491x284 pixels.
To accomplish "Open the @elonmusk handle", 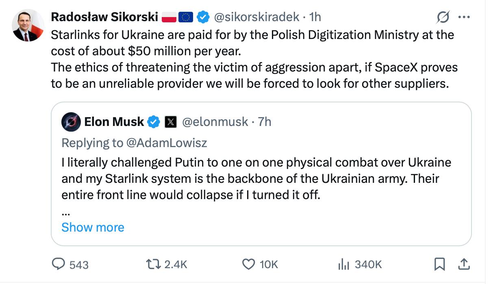I will tap(215, 121).
